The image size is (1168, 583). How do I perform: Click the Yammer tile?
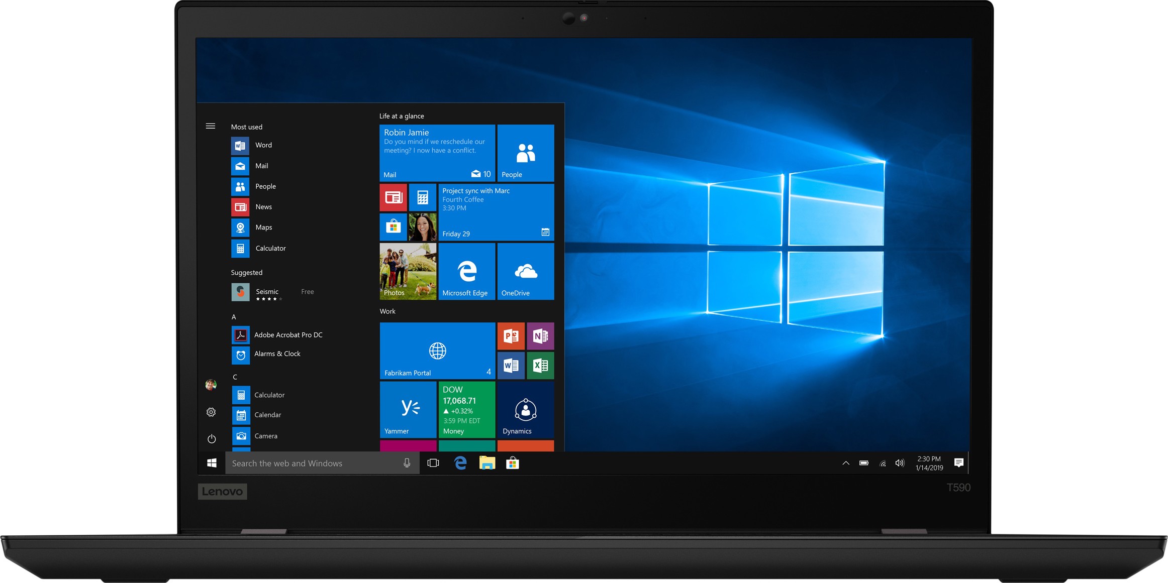coord(408,409)
